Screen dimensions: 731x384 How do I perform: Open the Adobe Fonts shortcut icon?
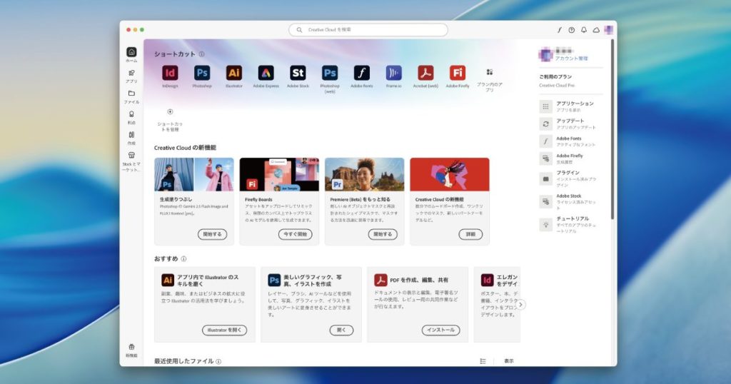(362, 74)
